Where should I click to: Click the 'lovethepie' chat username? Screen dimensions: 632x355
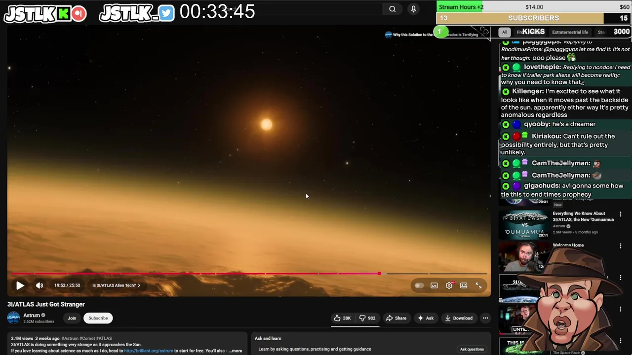coord(542,67)
